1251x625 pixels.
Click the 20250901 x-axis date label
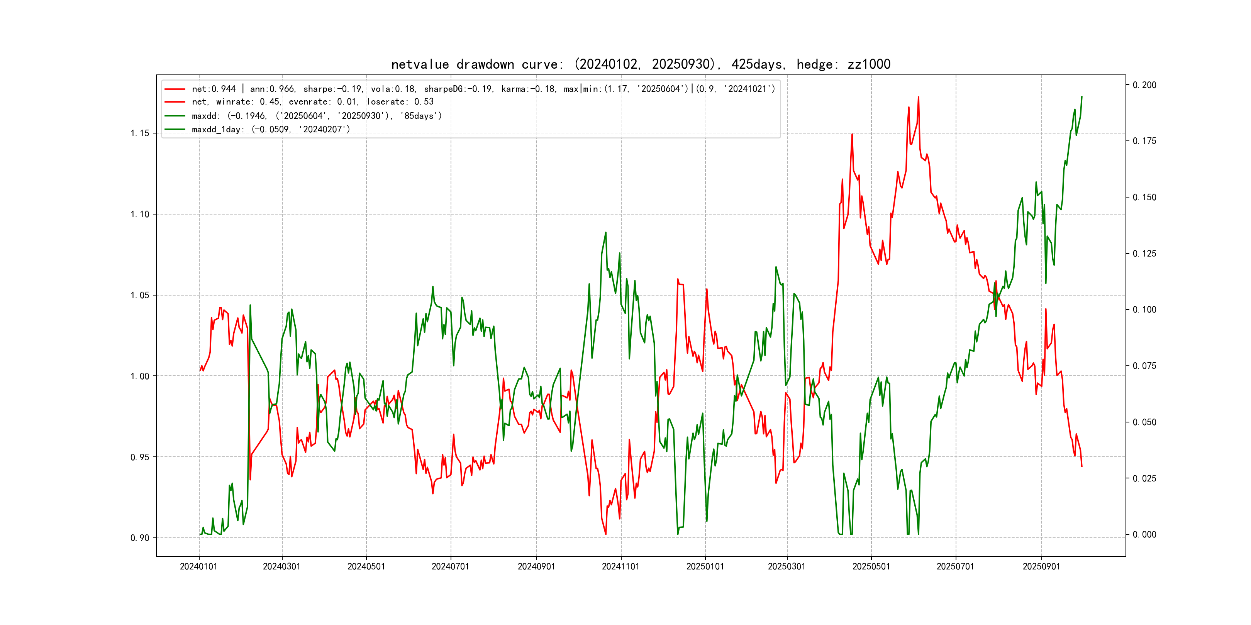(x=1041, y=566)
